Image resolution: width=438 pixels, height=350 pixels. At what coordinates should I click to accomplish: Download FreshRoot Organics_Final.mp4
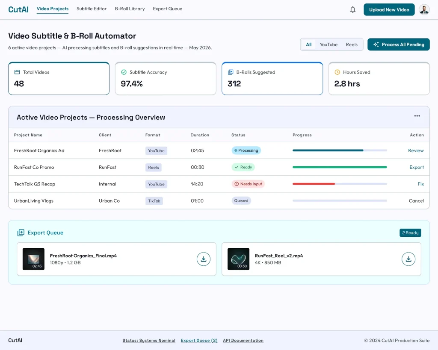pos(203,259)
